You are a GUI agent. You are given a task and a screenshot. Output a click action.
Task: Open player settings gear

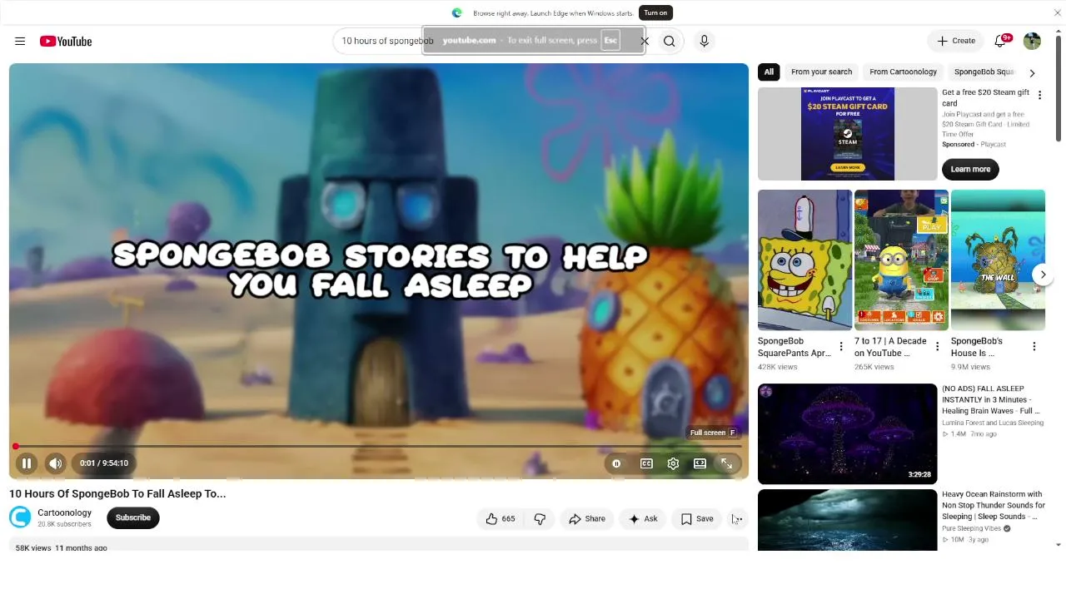click(x=673, y=463)
